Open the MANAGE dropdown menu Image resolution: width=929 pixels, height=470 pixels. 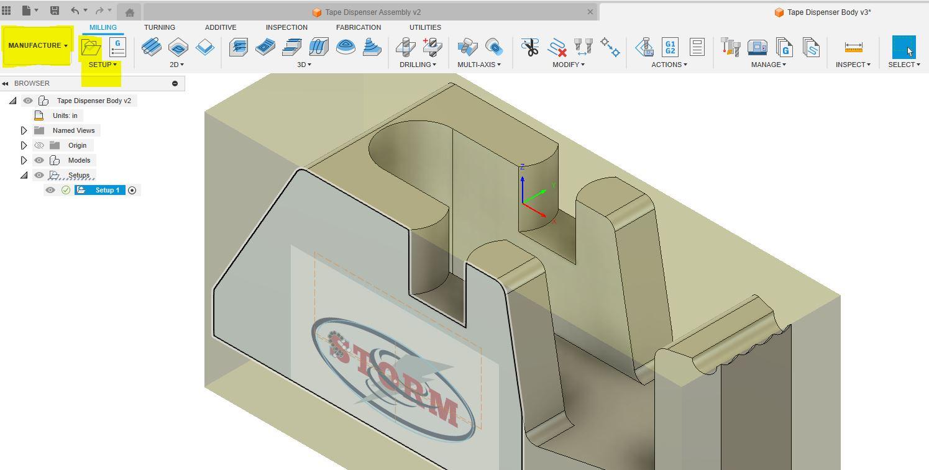coord(769,65)
